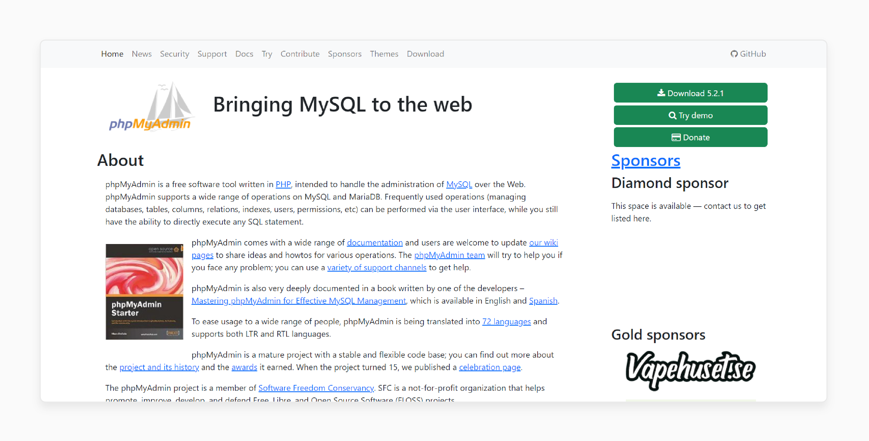869x441 pixels.
Task: Follow the awards link
Action: click(244, 367)
